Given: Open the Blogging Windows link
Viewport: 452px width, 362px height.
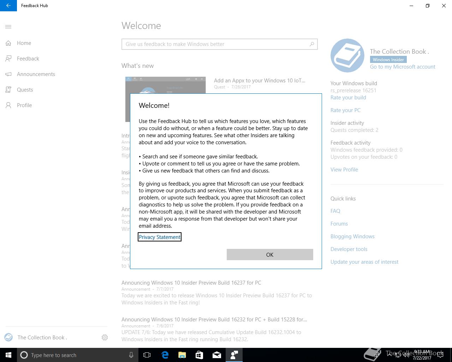Looking at the screenshot, I should tap(352, 237).
